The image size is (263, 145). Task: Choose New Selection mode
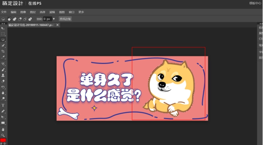pyautogui.click(x=10, y=19)
